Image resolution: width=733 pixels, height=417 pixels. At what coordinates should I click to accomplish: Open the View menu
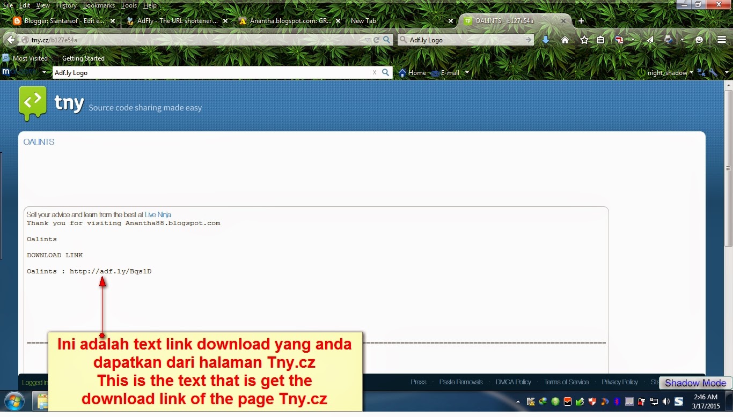coord(43,5)
